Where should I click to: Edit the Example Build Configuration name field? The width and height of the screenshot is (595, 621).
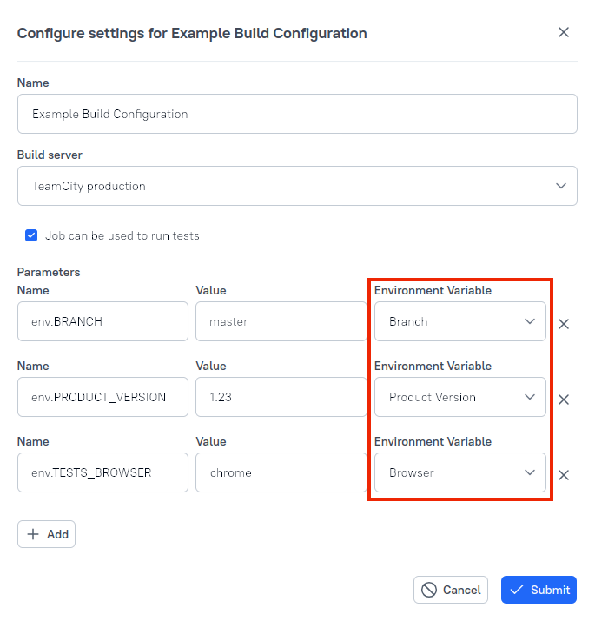pyautogui.click(x=297, y=114)
